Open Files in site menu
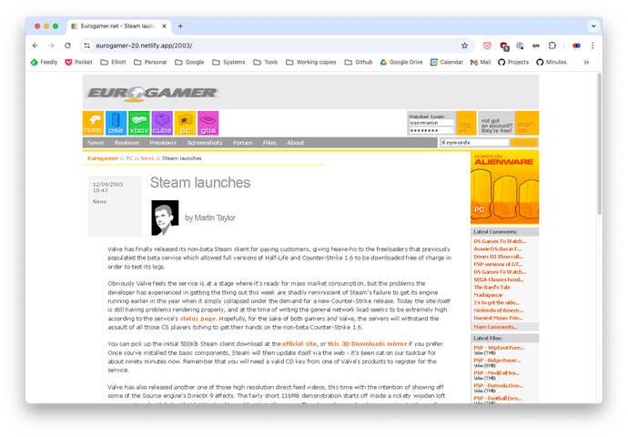This screenshot has width=628, height=437. click(x=269, y=143)
